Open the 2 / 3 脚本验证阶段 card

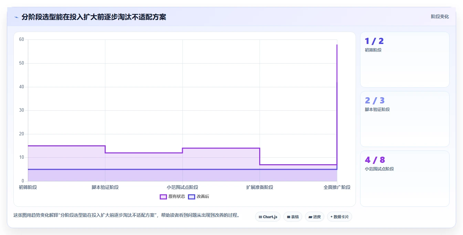tap(405, 119)
